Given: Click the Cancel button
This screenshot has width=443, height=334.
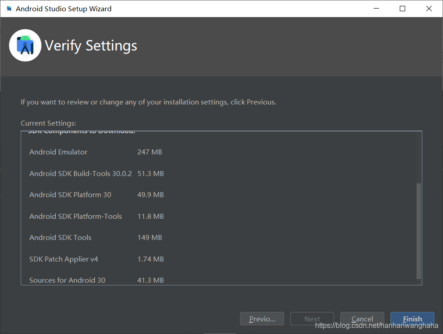Looking at the screenshot, I should [362, 318].
